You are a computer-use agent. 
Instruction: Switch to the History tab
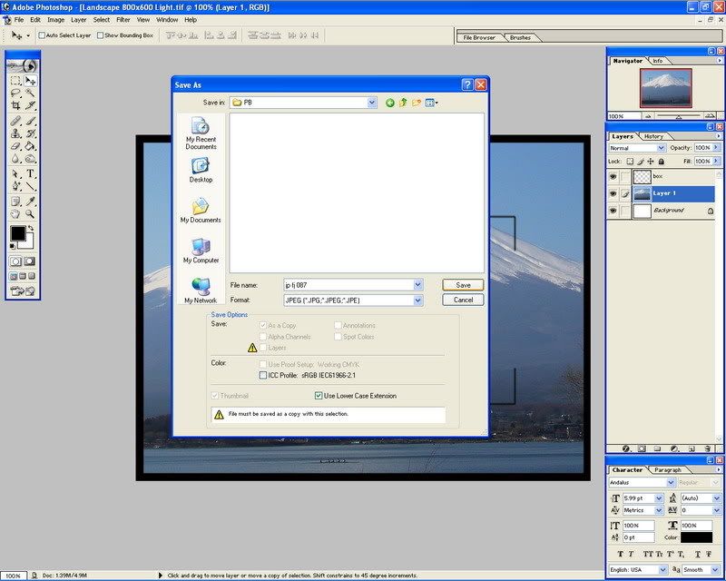pos(653,136)
